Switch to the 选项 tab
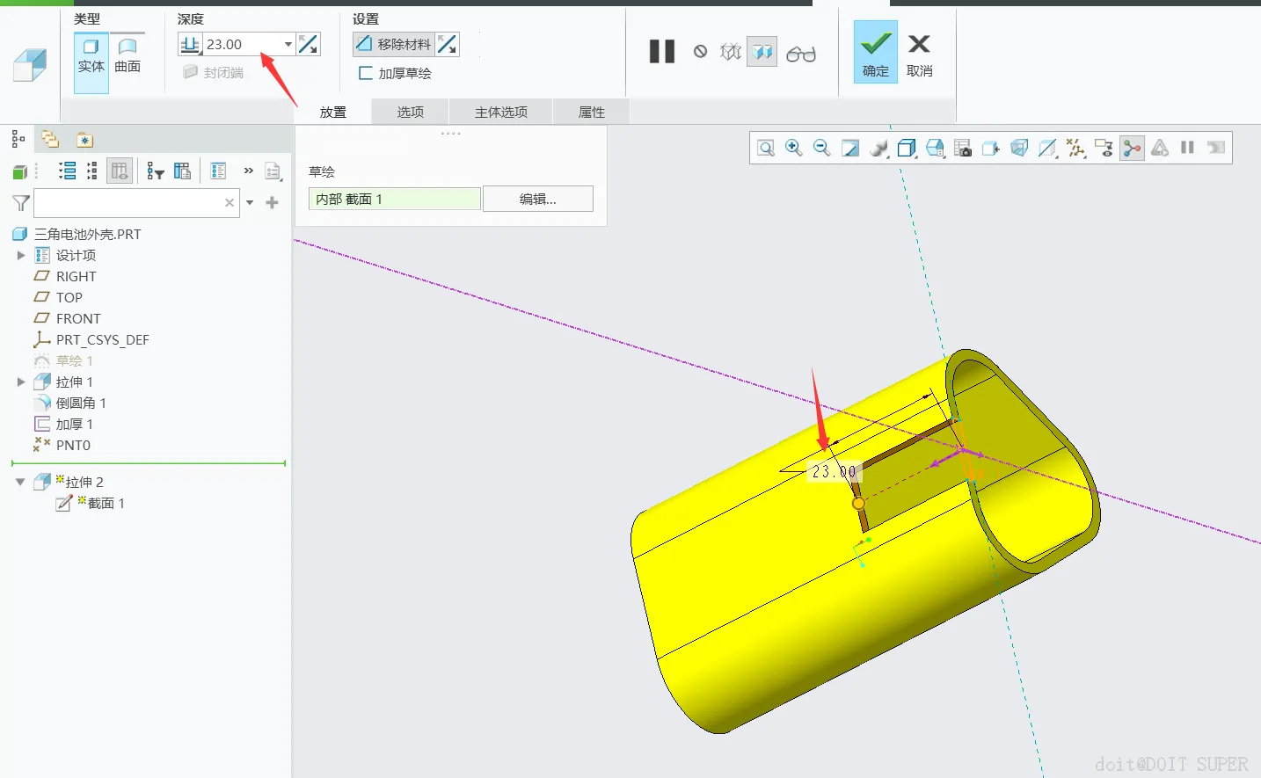 (410, 112)
